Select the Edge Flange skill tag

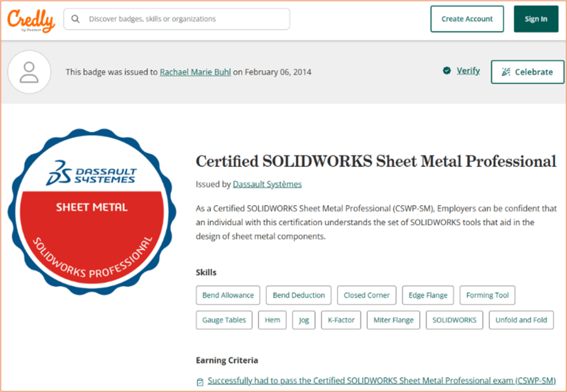tap(428, 295)
